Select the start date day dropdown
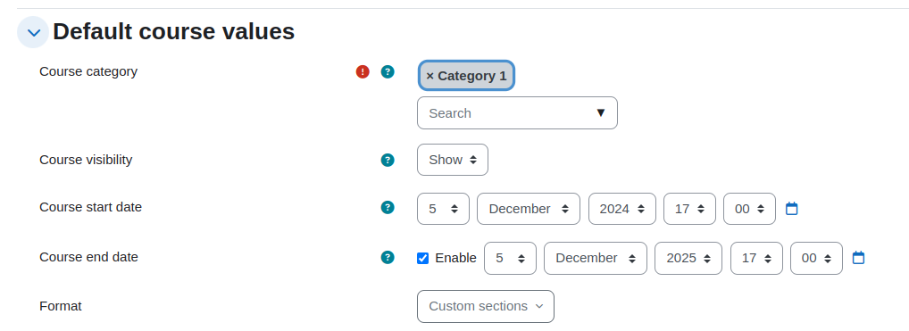The image size is (909, 331). click(443, 209)
